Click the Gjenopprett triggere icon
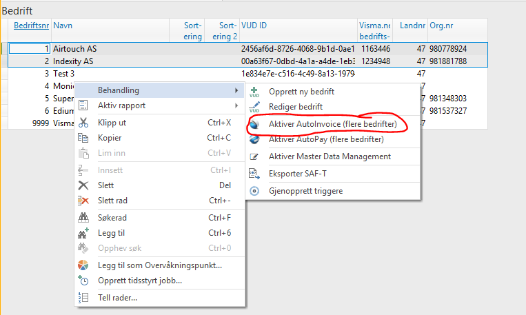Screen dimensions: 526x315 [254, 191]
